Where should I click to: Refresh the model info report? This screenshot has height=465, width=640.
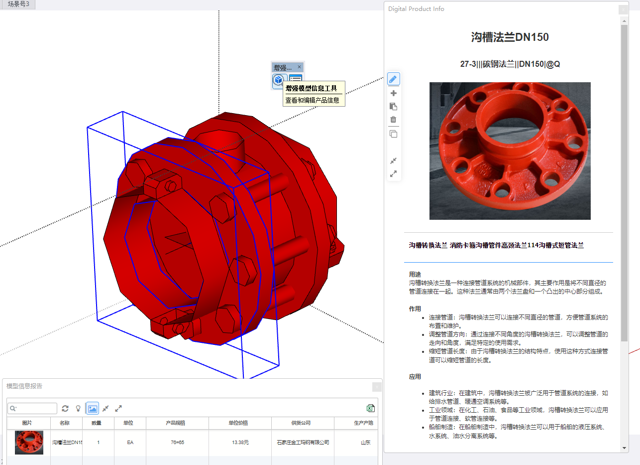pos(65,409)
